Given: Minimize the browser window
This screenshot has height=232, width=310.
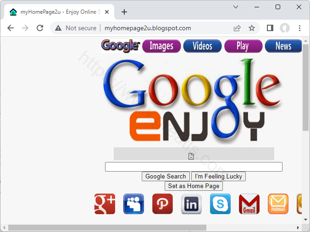Looking at the screenshot, I should (x=257, y=7).
